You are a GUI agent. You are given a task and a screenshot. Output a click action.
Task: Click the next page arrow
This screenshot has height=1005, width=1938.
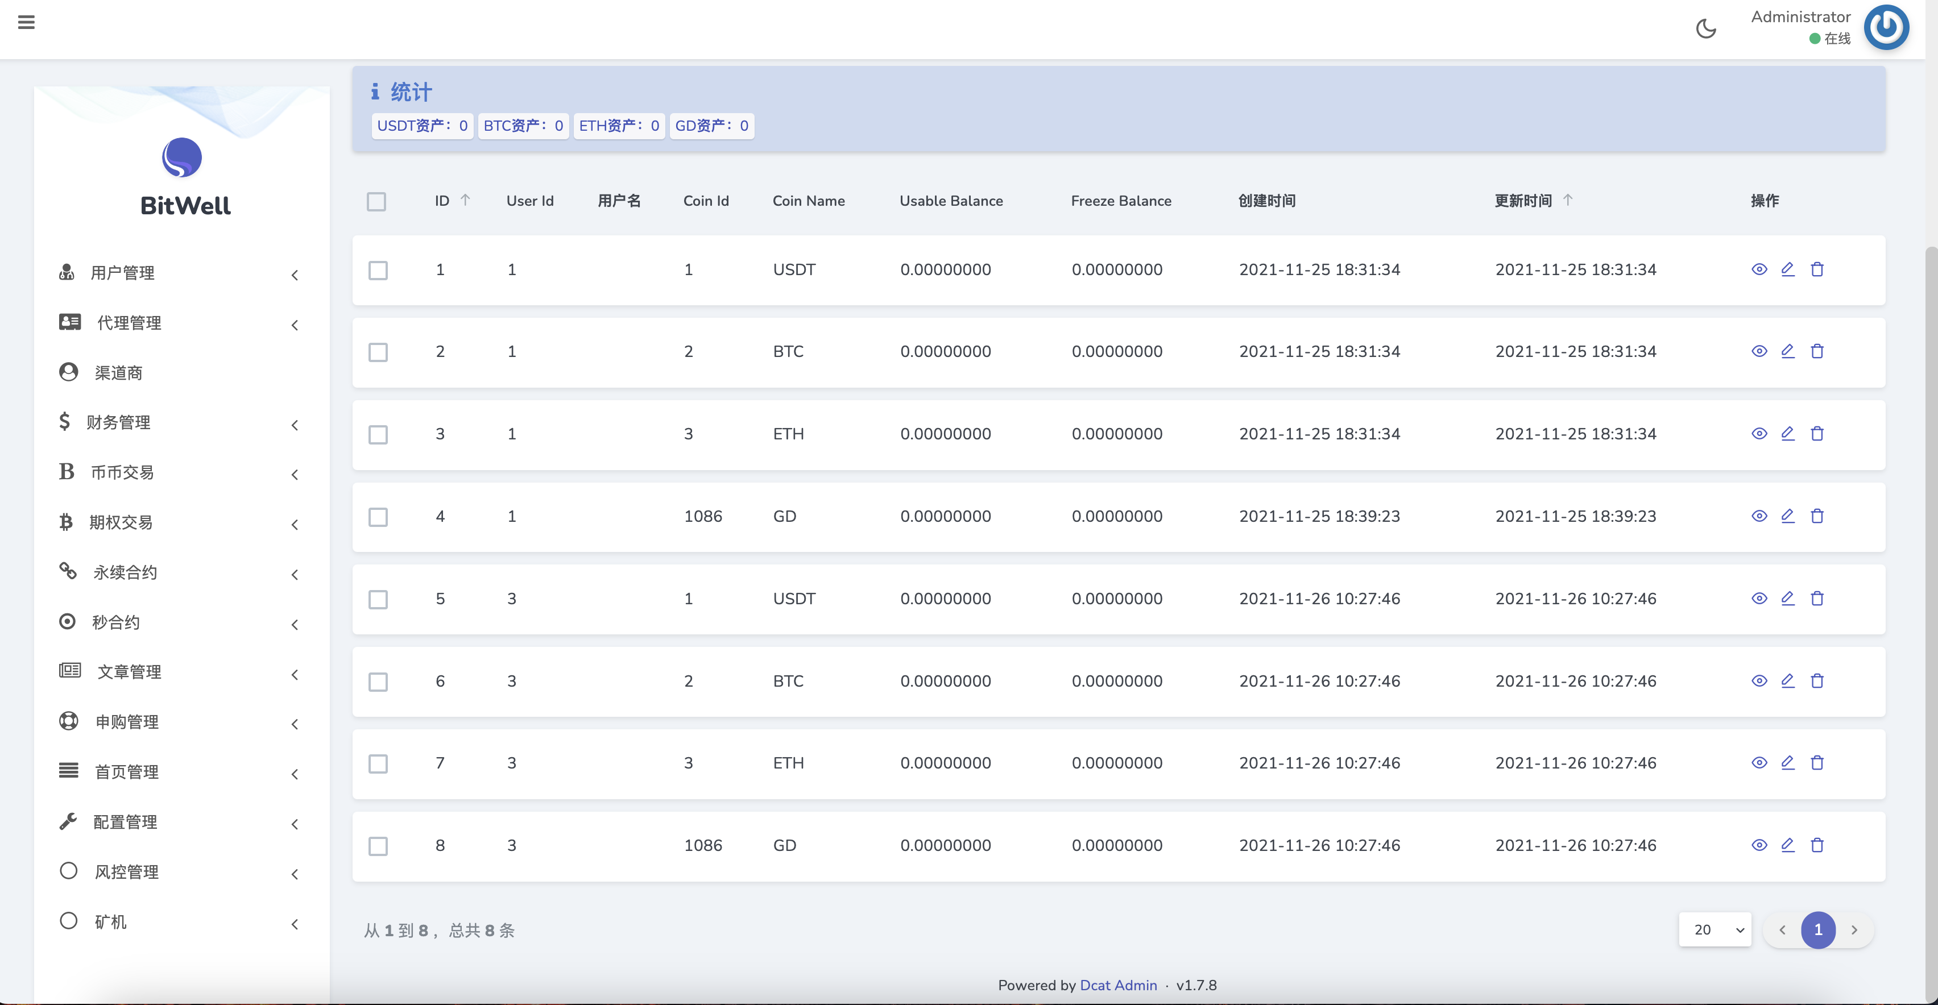(x=1854, y=930)
